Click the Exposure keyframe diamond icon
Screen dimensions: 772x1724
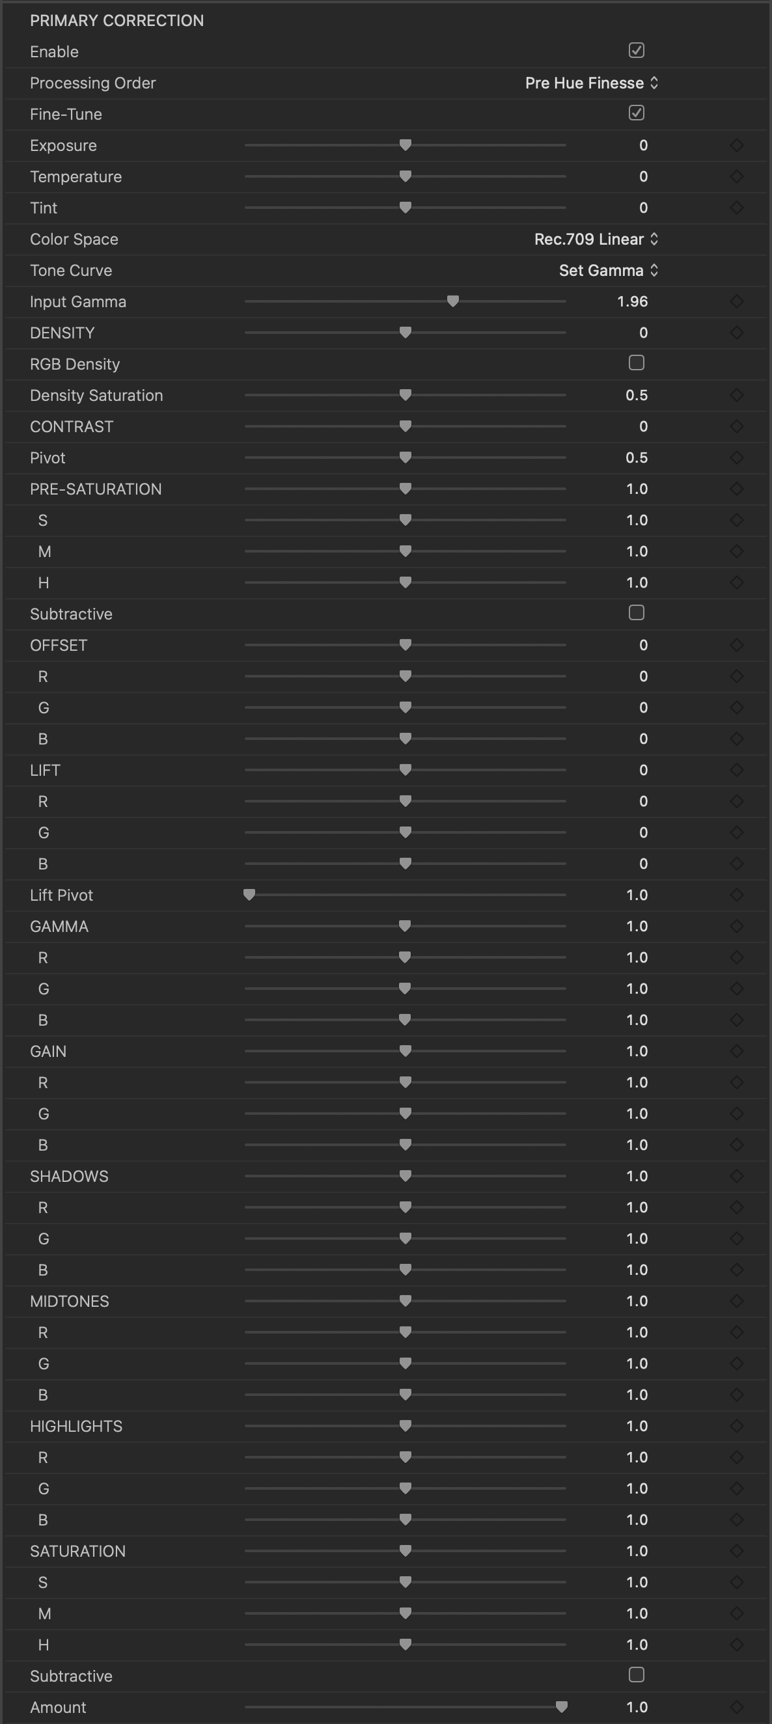[736, 145]
